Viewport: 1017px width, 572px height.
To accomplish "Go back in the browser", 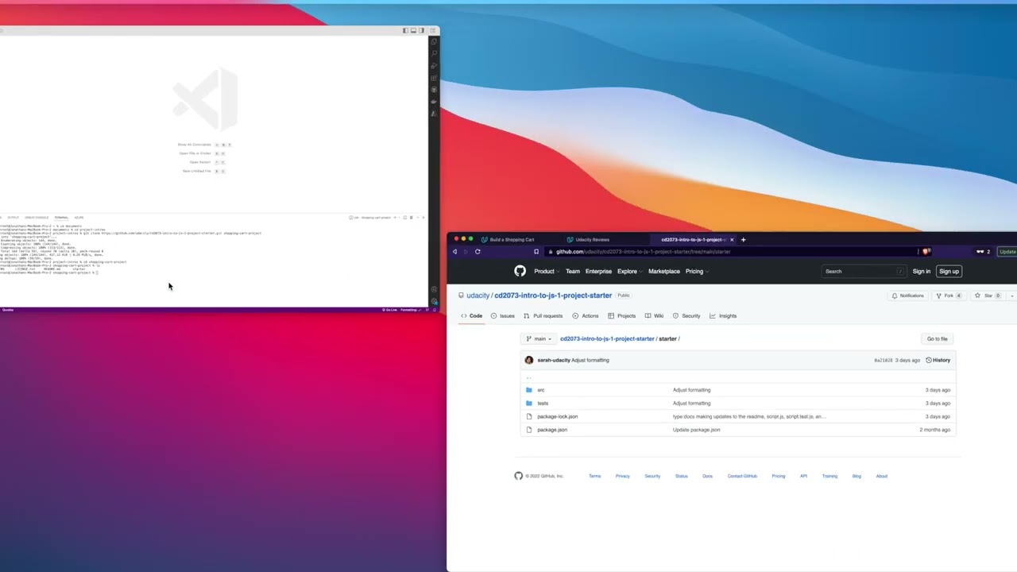I will coord(455,252).
